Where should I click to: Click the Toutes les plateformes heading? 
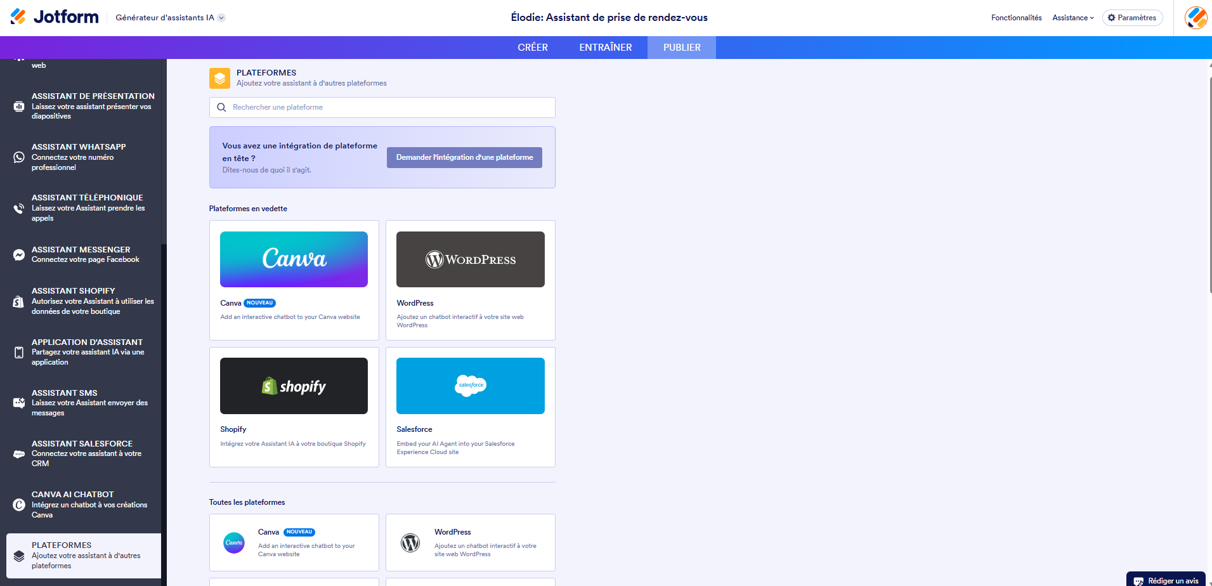pyautogui.click(x=247, y=502)
